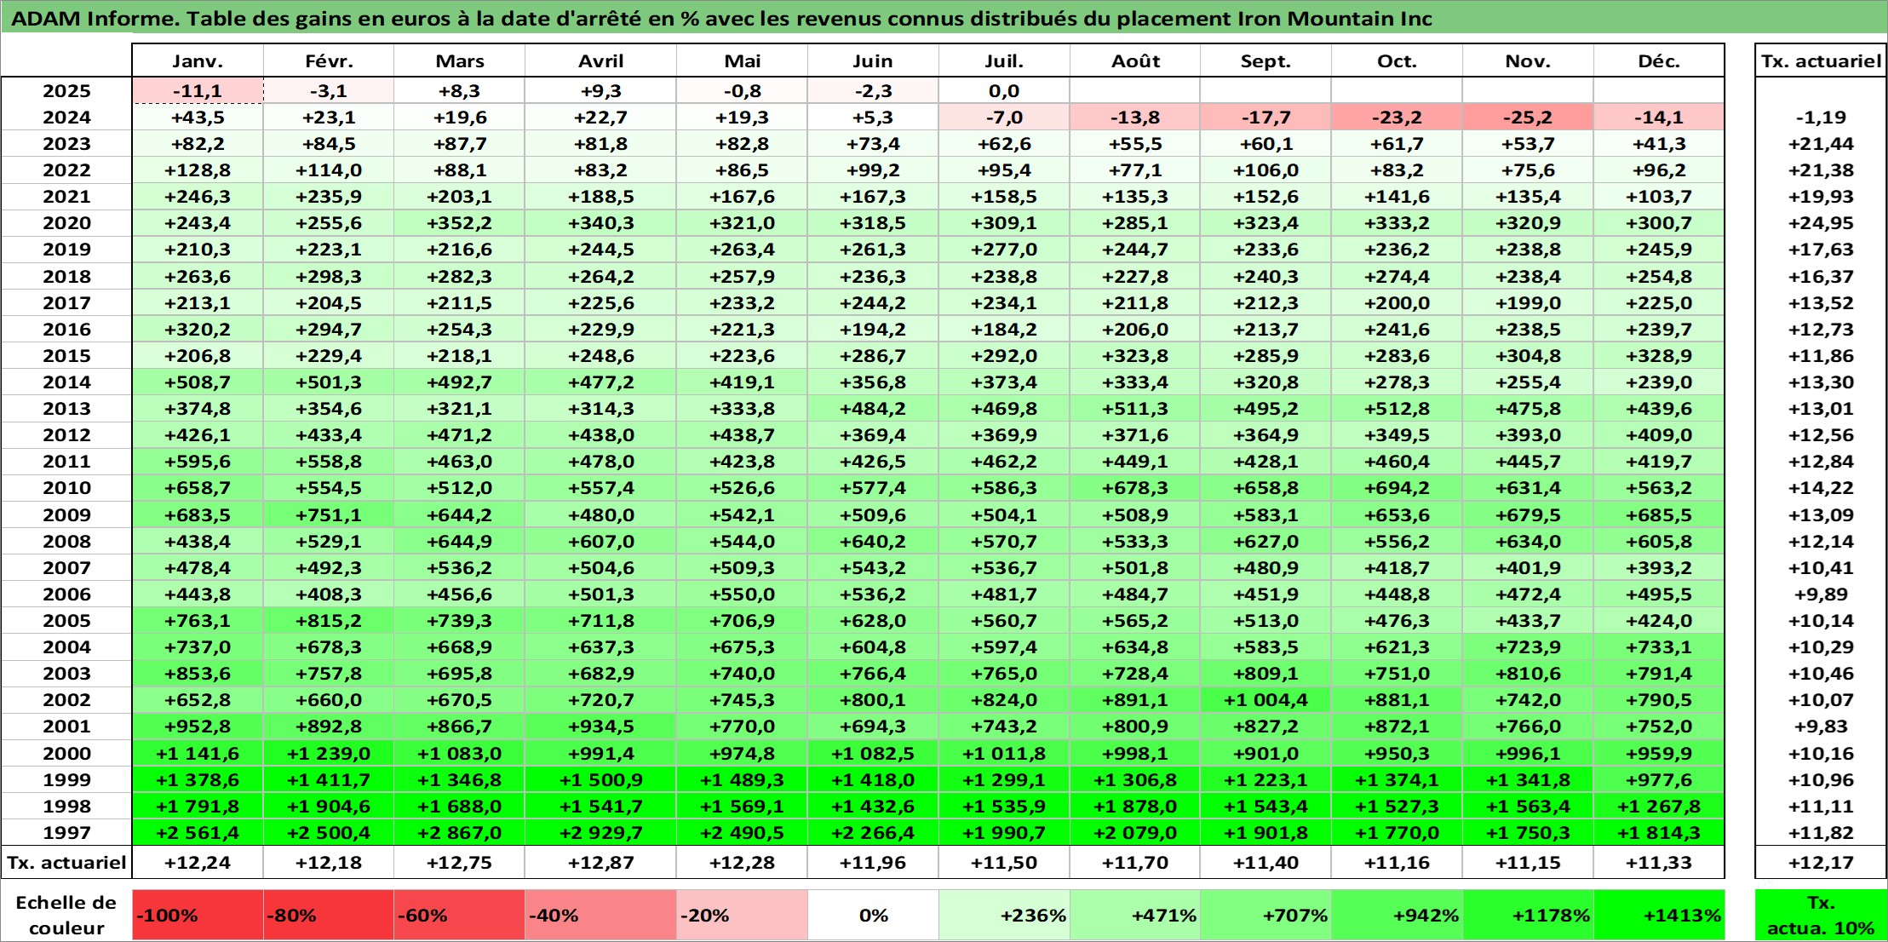
Task: Click the +1 904,6 cell in row 1998
Action: coord(329,806)
